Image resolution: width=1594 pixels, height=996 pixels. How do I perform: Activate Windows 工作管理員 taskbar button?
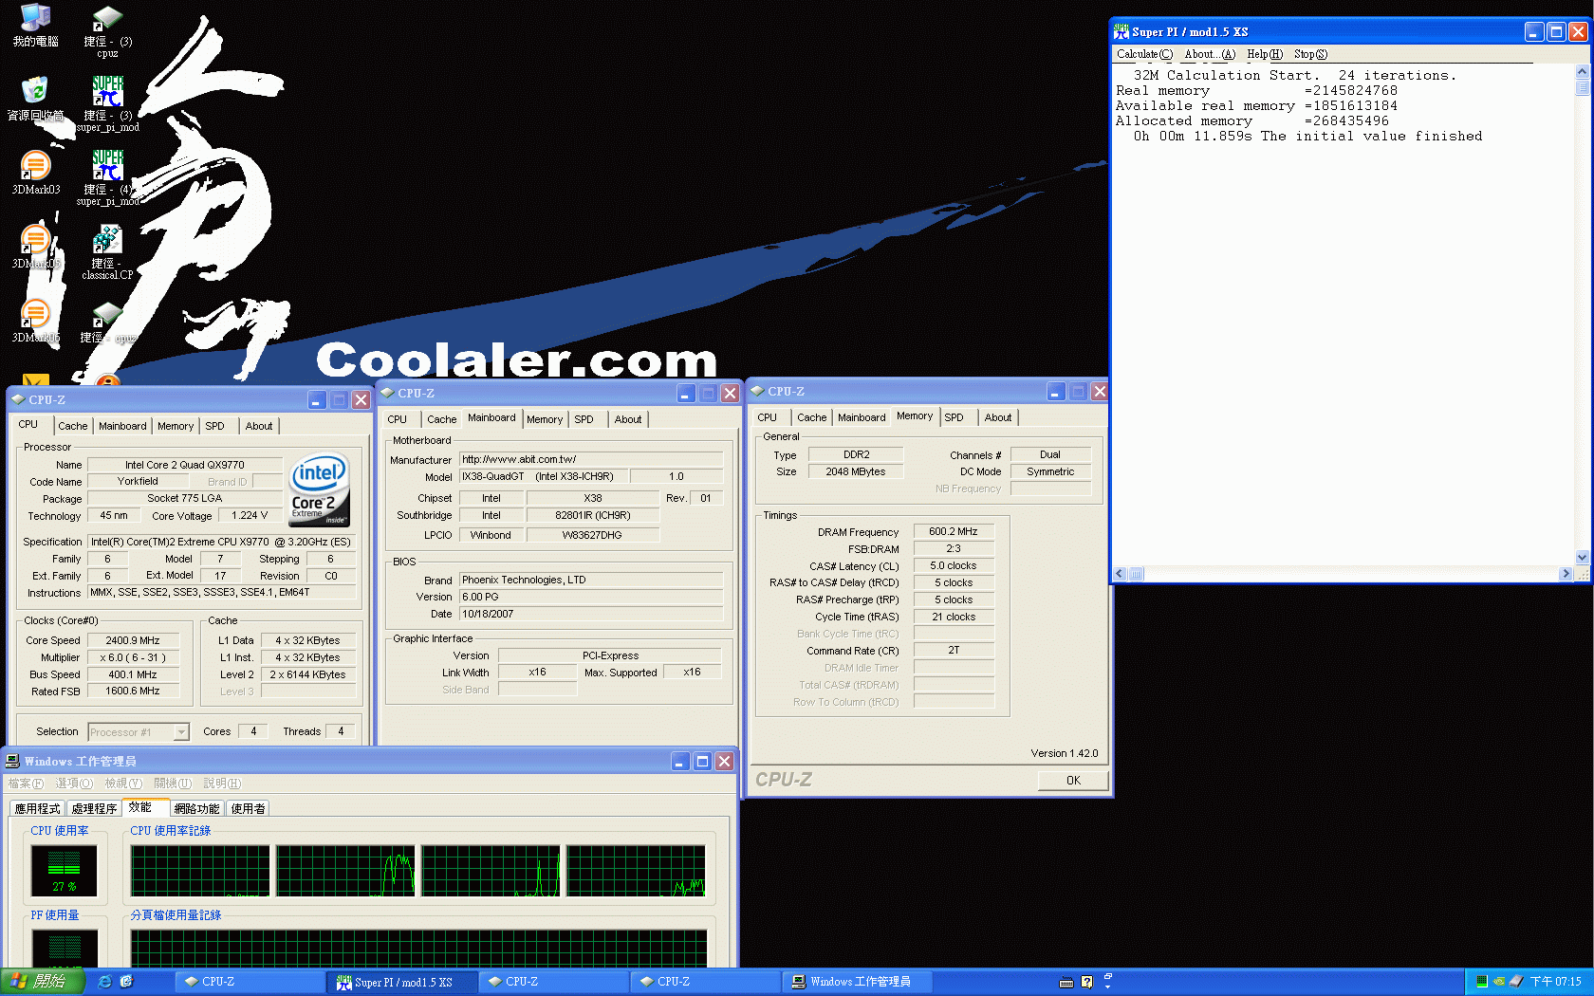[x=857, y=982]
